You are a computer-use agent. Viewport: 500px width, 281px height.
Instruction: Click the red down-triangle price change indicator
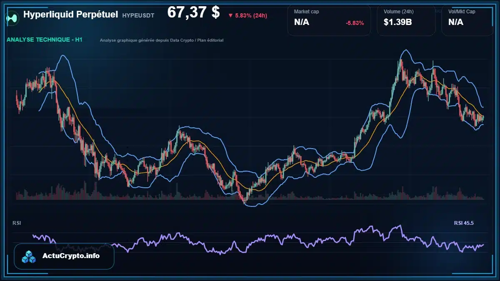click(x=230, y=16)
